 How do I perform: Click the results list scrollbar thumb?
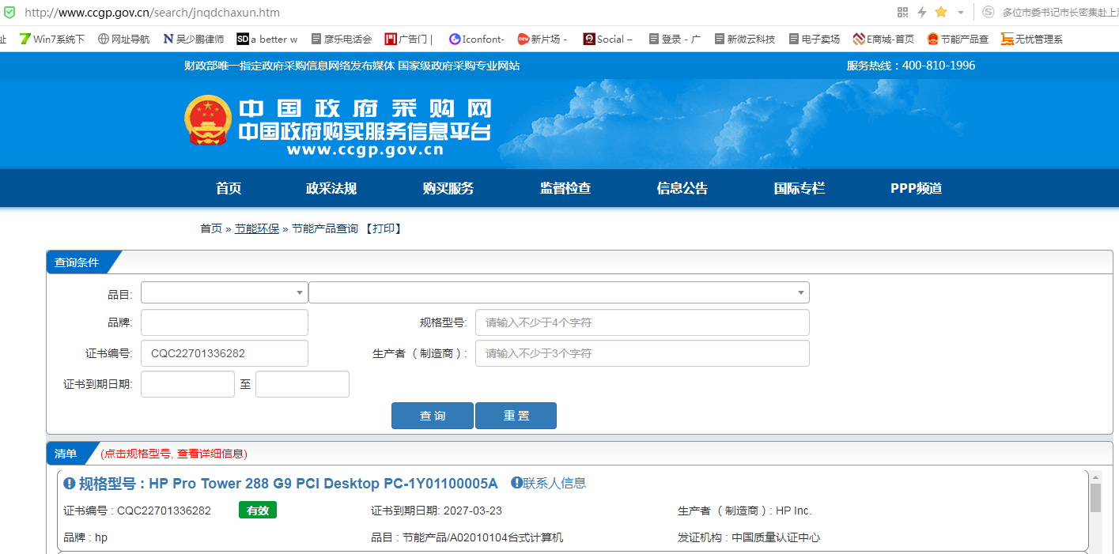1095,498
